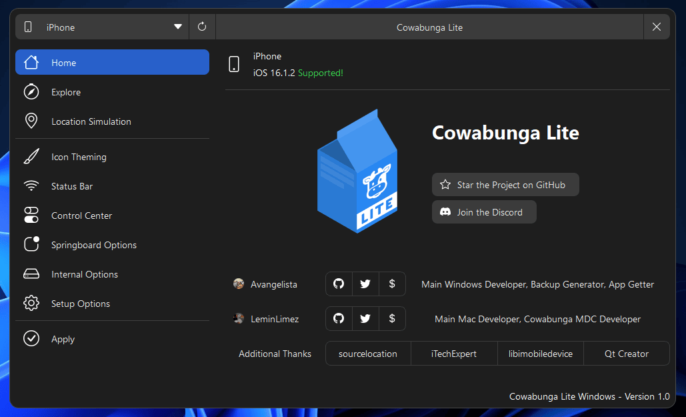Switch to the Internal Options section
This screenshot has width=686, height=417.
[x=85, y=274]
